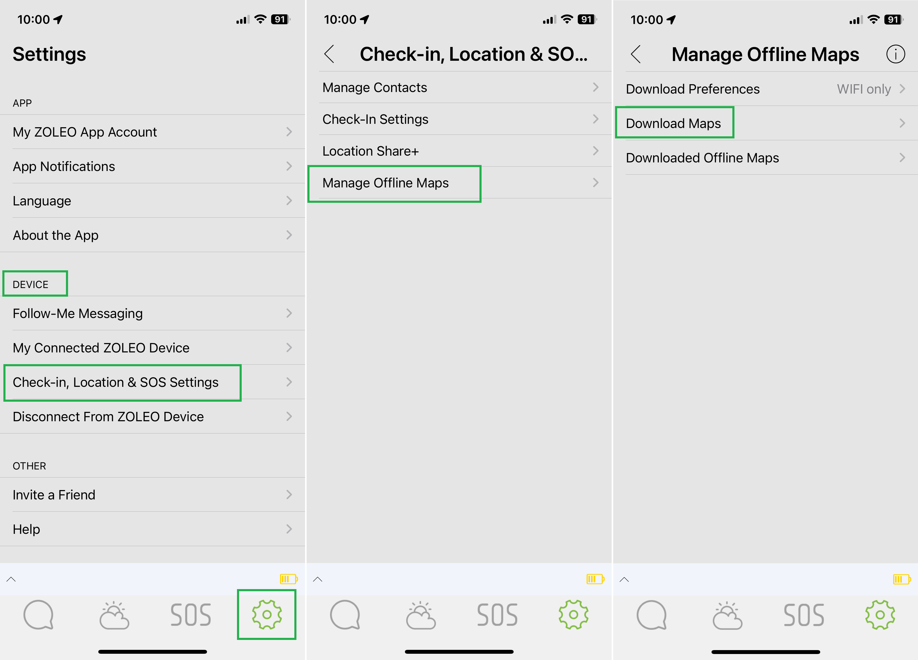Tap chevron beside Downloaded Offline Maps

coord(902,157)
